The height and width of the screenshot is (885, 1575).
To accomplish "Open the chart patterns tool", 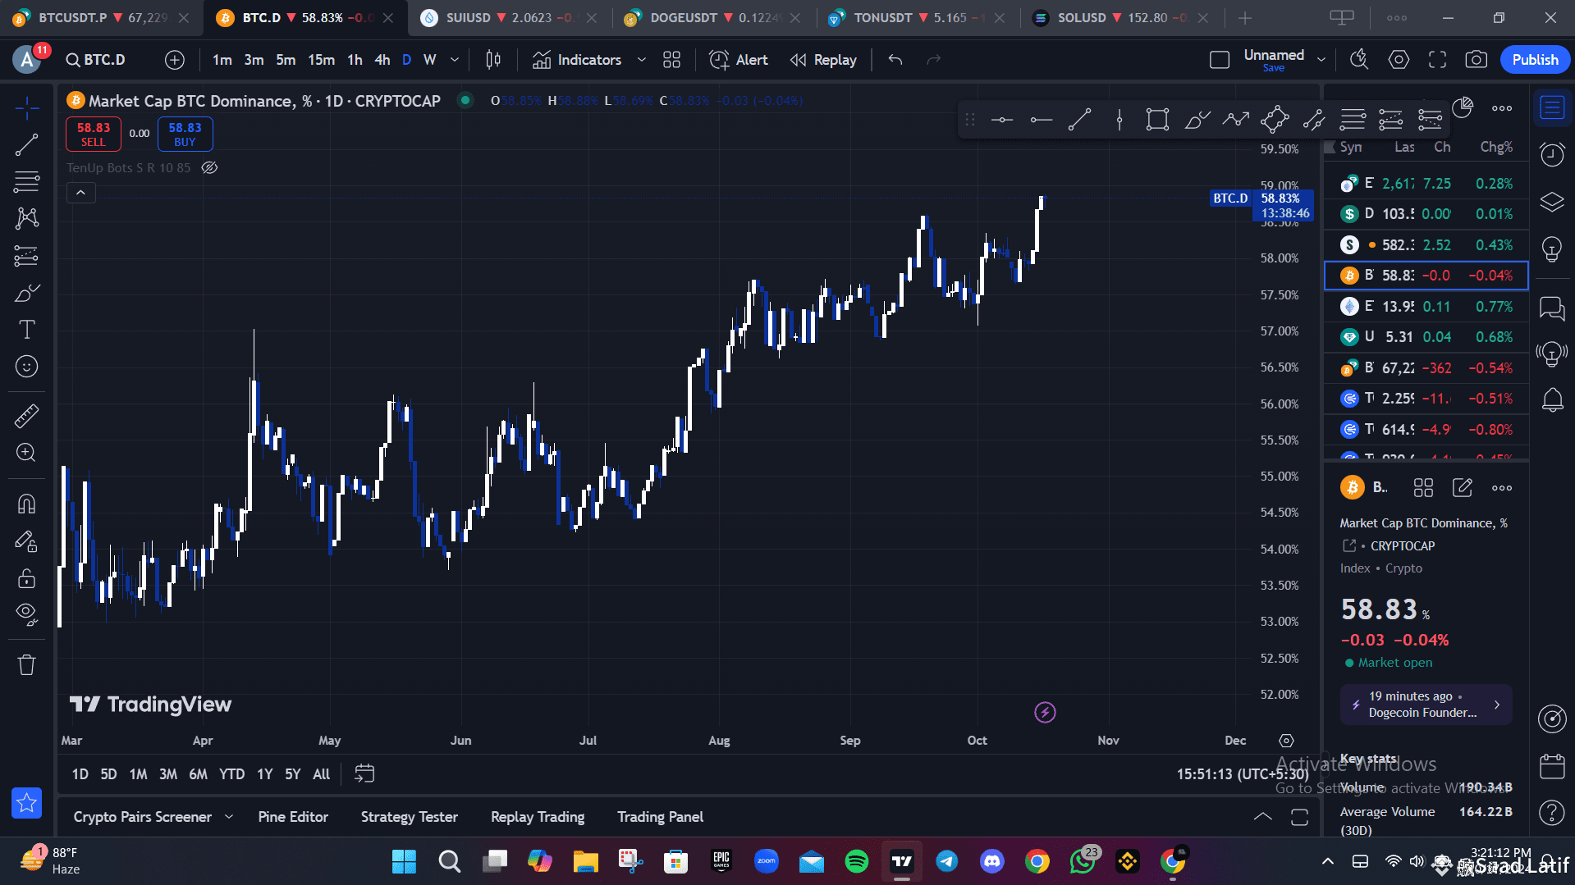I will (26, 218).
